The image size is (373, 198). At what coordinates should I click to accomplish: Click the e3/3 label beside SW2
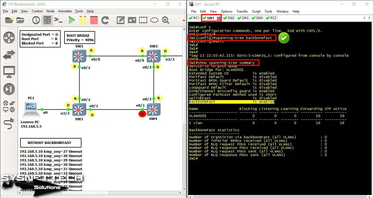(x=169, y=59)
